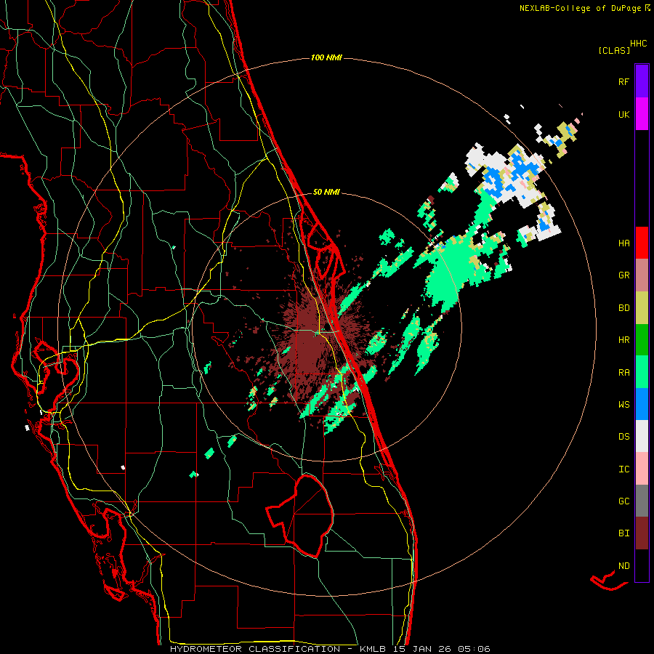The image size is (654, 654).
Task: Click the '[CLAS]' units label
Action: pyautogui.click(x=614, y=51)
